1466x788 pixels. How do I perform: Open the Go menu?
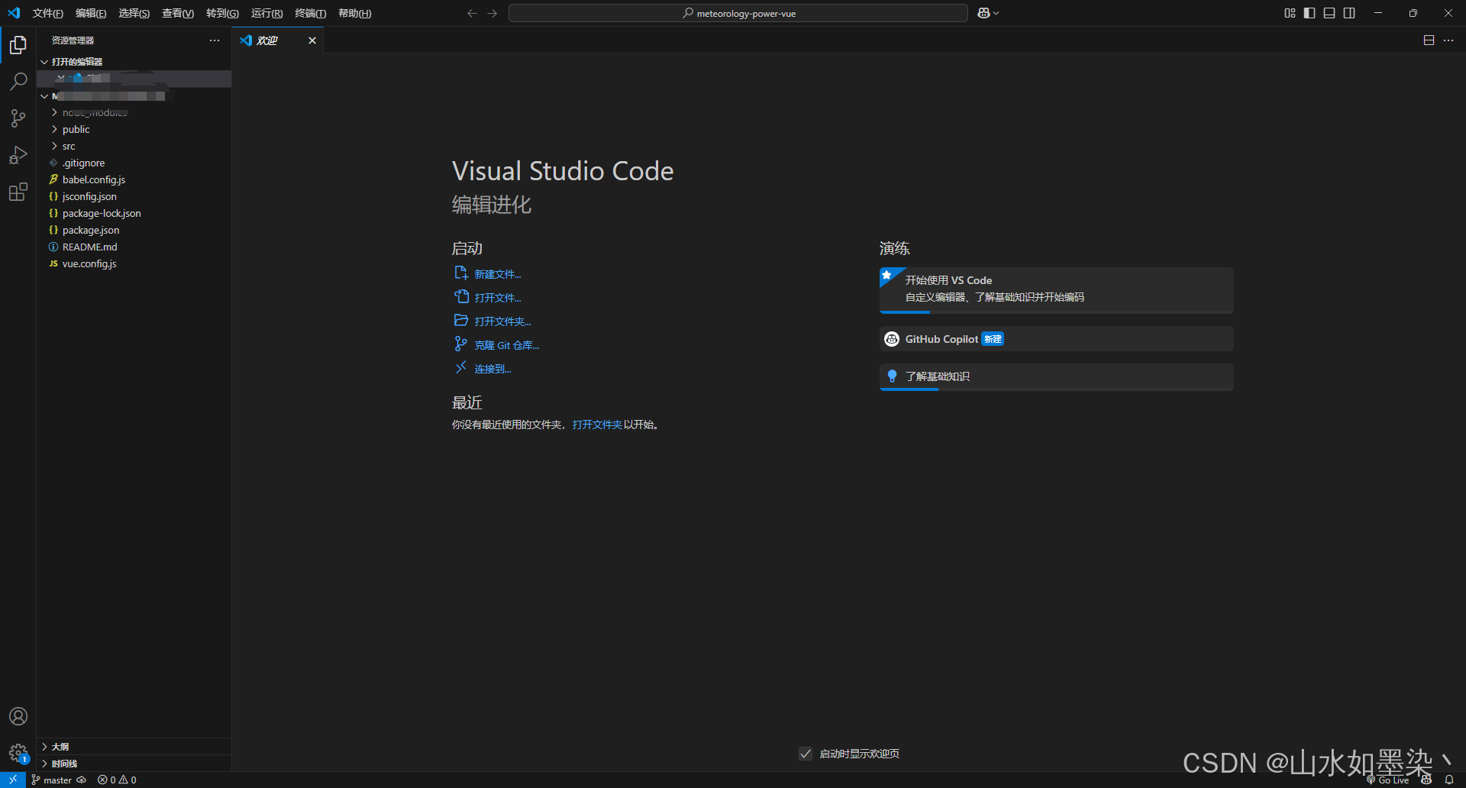[222, 13]
